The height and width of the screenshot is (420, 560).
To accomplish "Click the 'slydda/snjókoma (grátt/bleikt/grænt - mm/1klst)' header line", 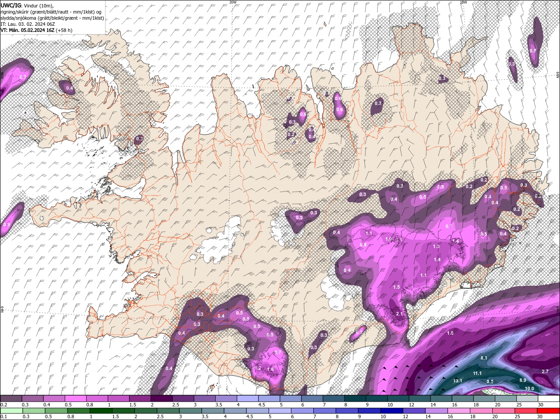I will (x=52, y=18).
